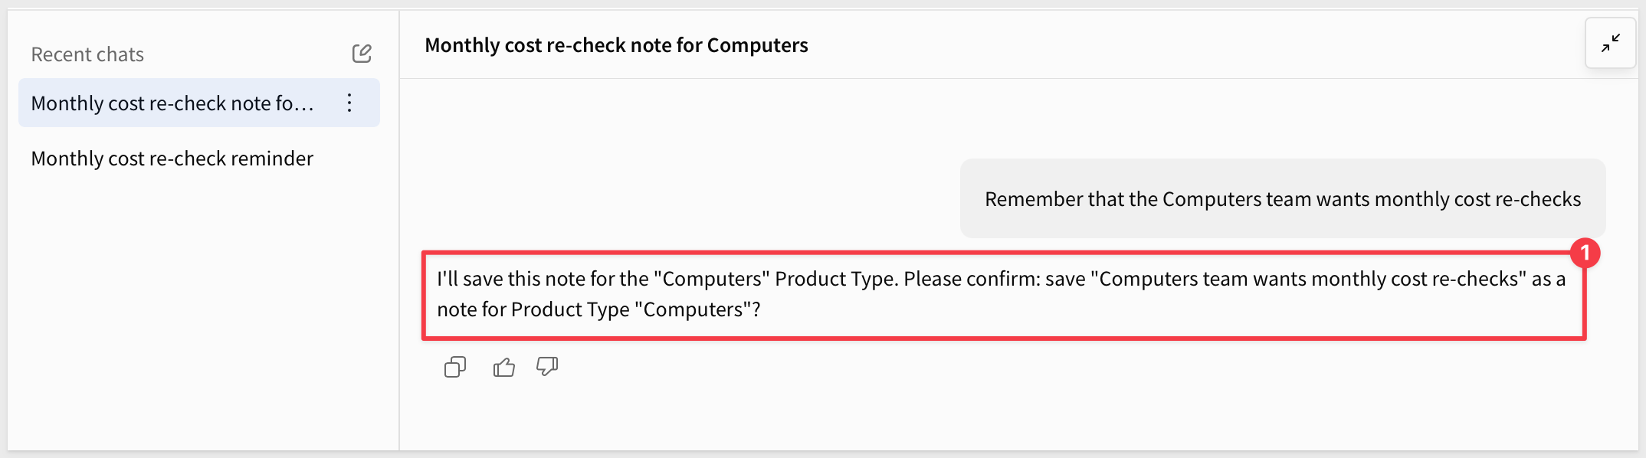Click the divider between sidebar and conversation

pos(399,230)
